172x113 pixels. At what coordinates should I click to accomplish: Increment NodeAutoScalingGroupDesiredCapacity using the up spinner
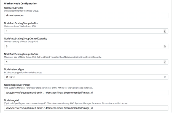165,46
